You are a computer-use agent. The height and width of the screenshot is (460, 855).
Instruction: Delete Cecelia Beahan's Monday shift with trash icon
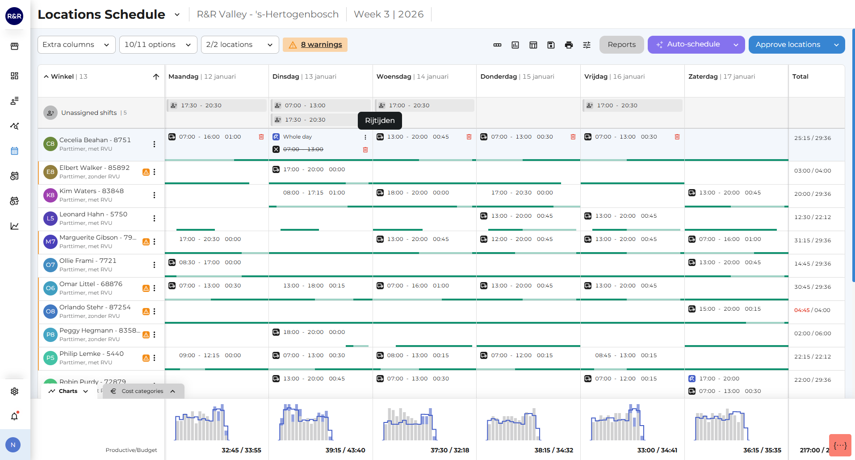pyautogui.click(x=261, y=137)
